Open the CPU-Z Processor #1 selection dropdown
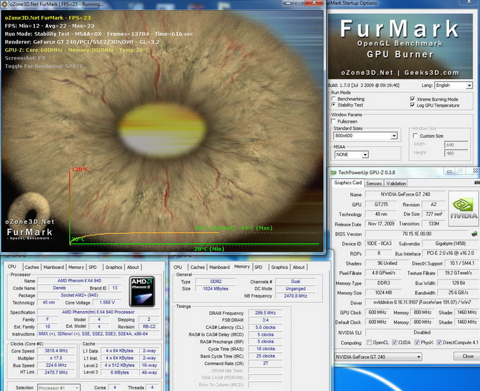This screenshot has height=391, width=480. click(x=59, y=388)
